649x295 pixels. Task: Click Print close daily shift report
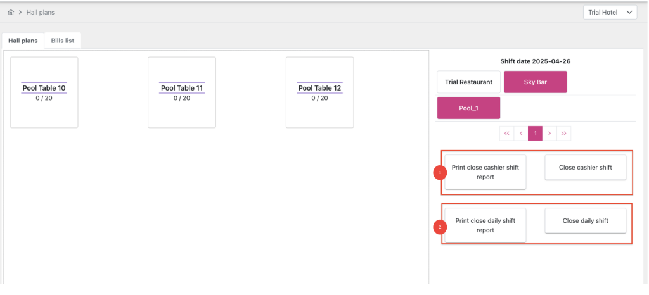tap(485, 225)
